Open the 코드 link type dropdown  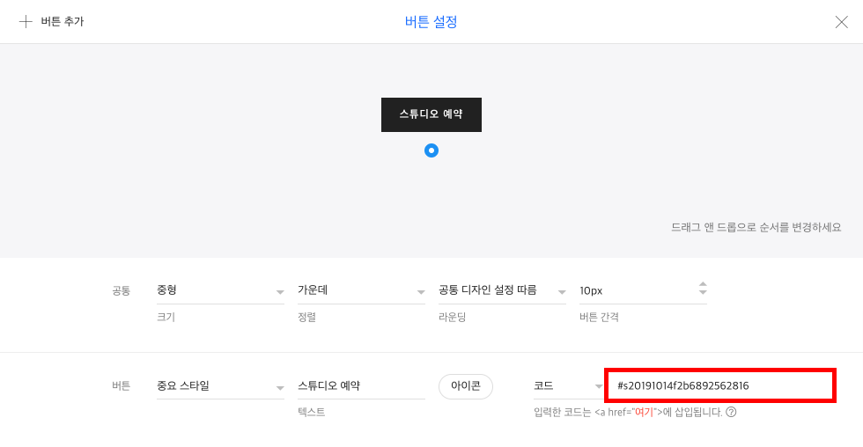click(568, 386)
